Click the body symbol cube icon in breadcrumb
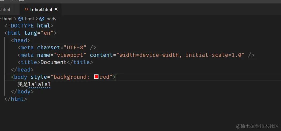This screenshot has height=131, width=281. 42,19
